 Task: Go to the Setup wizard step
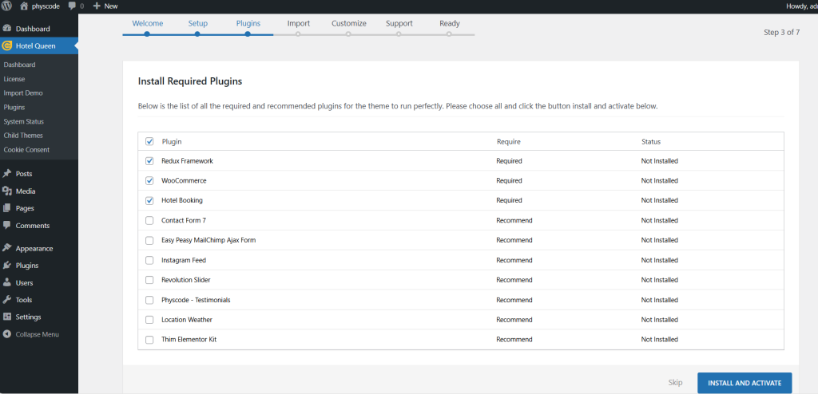point(198,23)
